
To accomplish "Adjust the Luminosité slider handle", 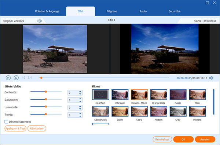I will point(46,107).
